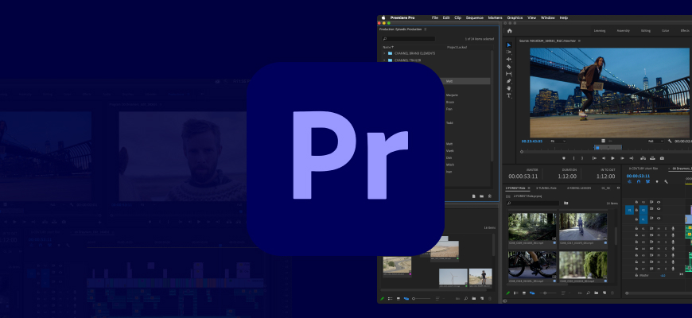Sort by Name column header

coord(387,47)
